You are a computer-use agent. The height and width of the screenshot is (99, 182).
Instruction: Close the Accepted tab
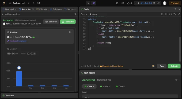click(33, 9)
